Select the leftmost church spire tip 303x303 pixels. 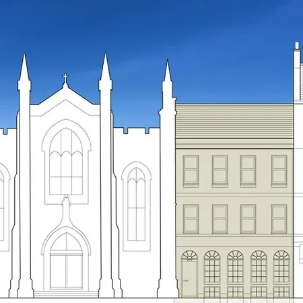24,67
